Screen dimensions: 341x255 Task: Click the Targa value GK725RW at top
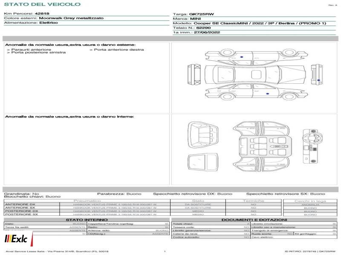202,14
